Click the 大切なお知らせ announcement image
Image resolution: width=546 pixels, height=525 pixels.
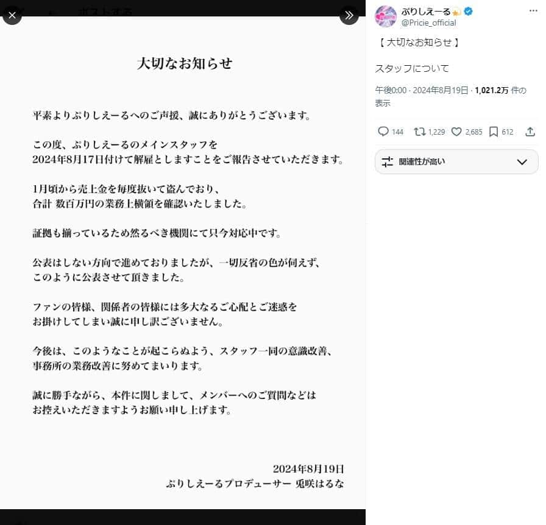[x=183, y=262]
